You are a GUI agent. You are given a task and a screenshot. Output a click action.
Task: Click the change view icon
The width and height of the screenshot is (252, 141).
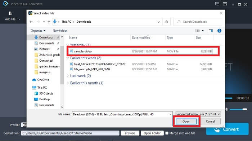pos(197,31)
